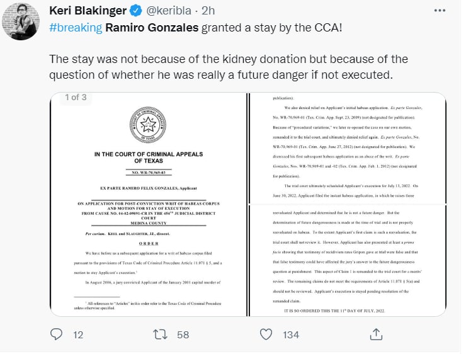Open the top-right document page image
The image size is (466, 354).
(x=348, y=148)
